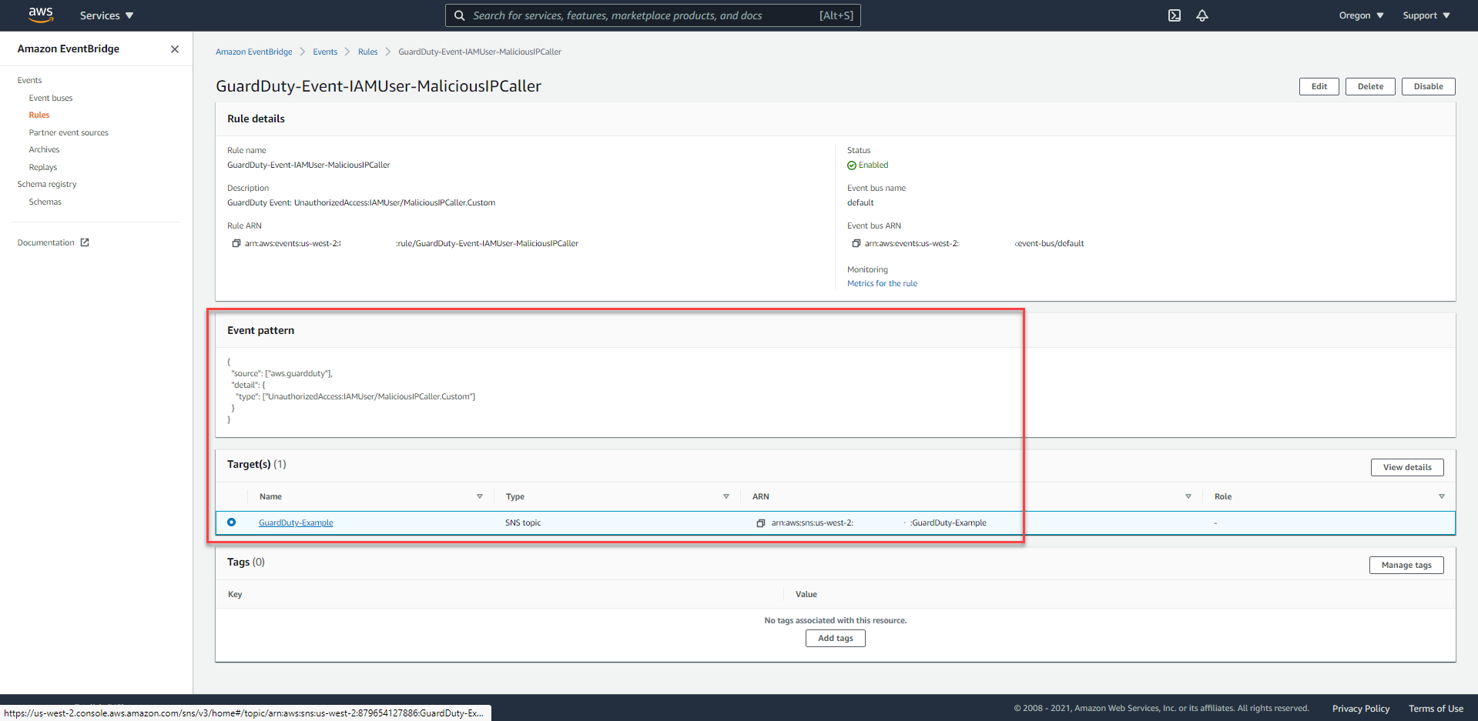The width and height of the screenshot is (1478, 721).
Task: Close the Amazon EventBridge sidebar
Action: tap(175, 49)
